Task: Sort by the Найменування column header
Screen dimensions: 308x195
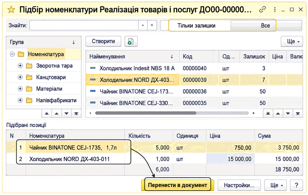Action: point(132,57)
